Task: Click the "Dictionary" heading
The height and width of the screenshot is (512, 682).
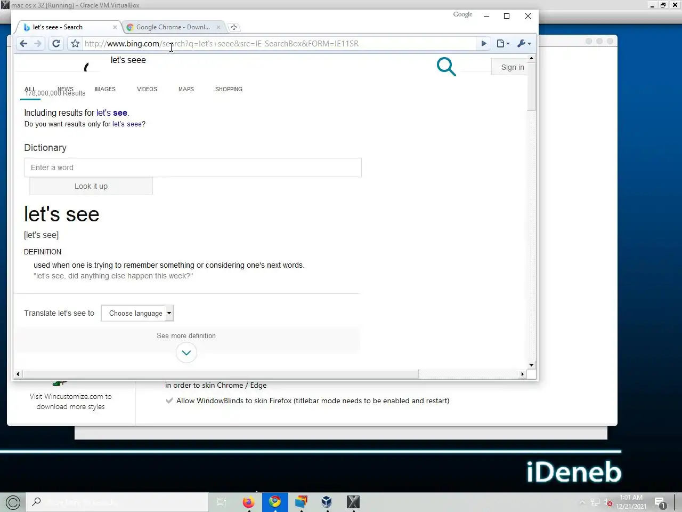Action: [x=45, y=148]
